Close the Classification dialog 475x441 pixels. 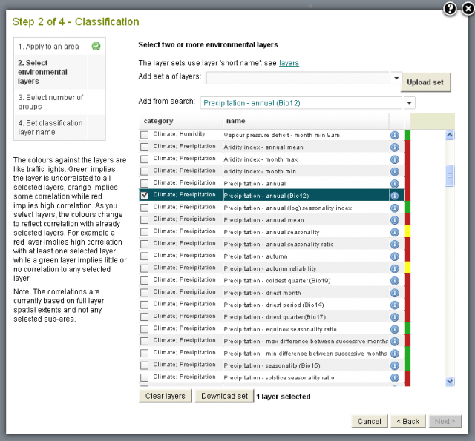pos(468,9)
